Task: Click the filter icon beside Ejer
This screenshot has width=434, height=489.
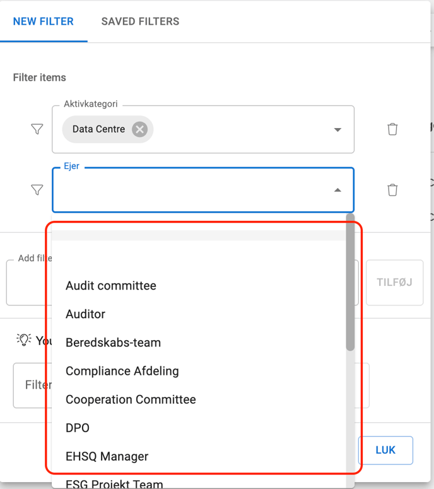Action: (37, 190)
